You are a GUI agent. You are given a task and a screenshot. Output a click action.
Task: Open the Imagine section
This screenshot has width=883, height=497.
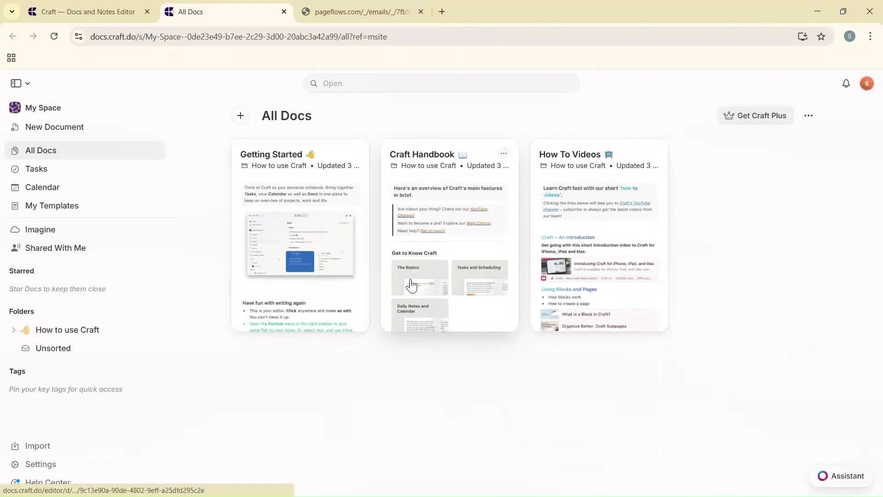click(x=40, y=229)
